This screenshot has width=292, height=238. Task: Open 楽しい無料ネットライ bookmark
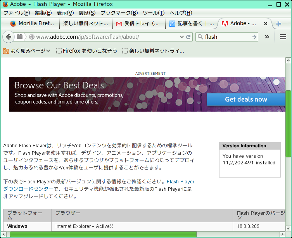pyautogui.click(x=153, y=51)
